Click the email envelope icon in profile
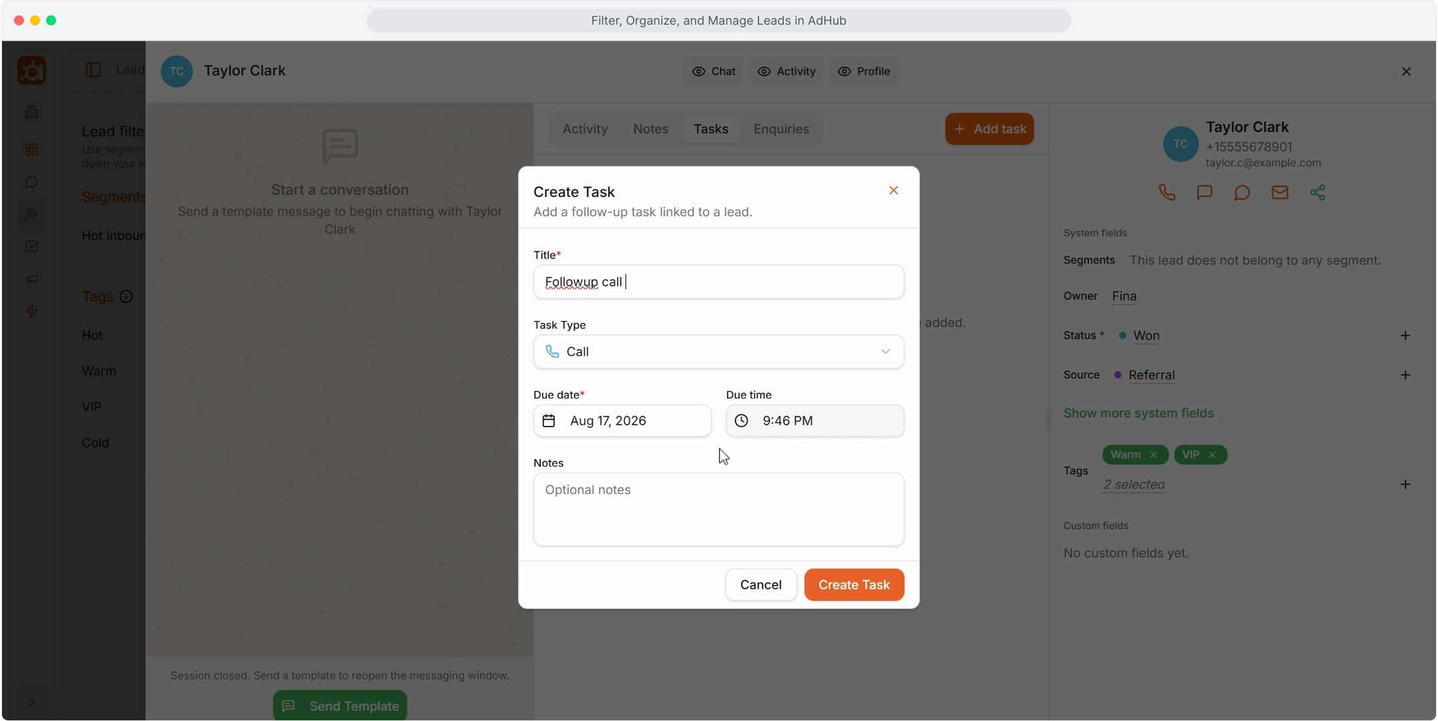 click(x=1280, y=193)
